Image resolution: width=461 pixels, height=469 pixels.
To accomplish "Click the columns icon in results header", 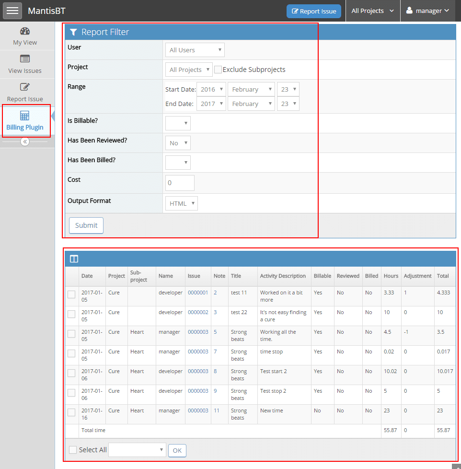I will coord(74,259).
